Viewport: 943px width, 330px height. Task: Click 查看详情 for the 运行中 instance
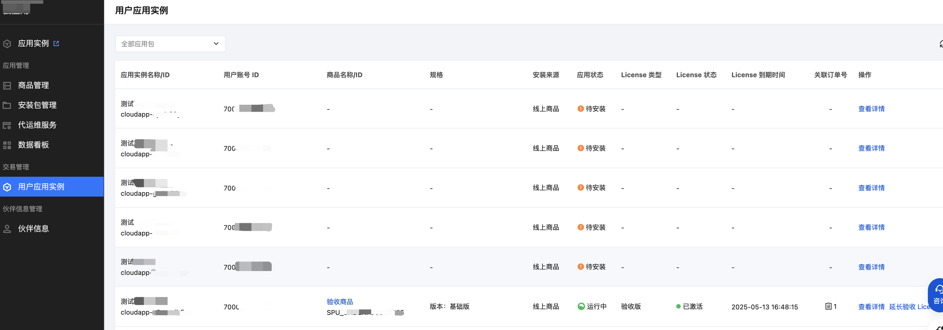(871, 307)
